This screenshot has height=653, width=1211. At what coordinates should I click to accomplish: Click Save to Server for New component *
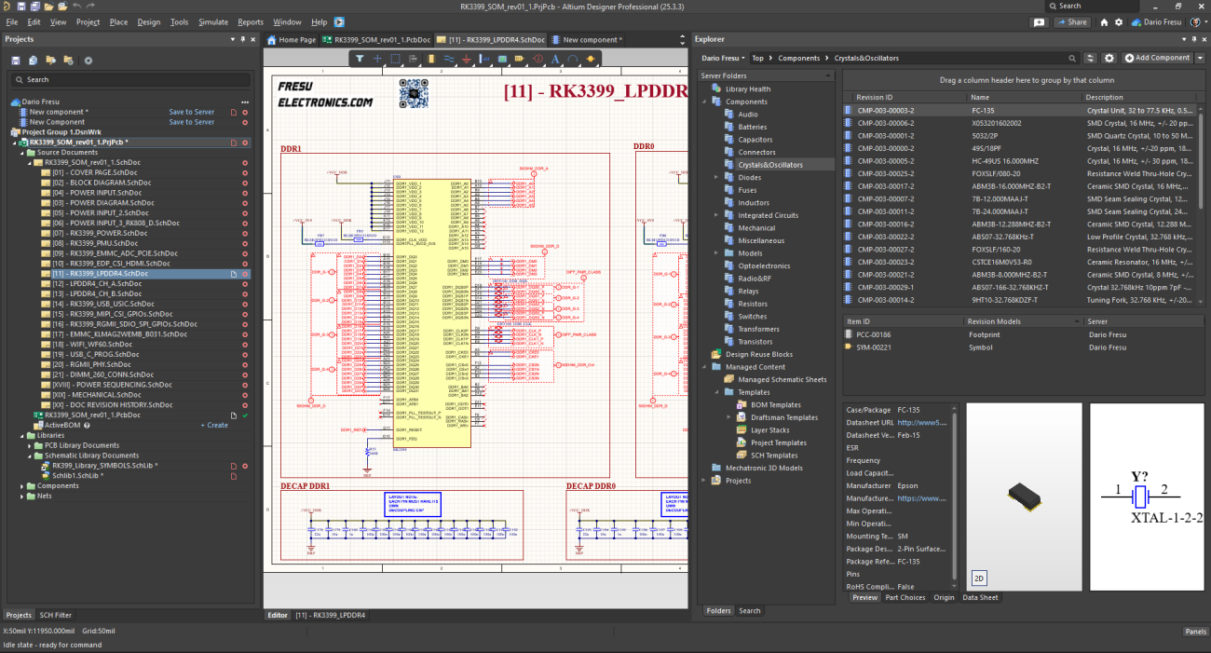191,112
